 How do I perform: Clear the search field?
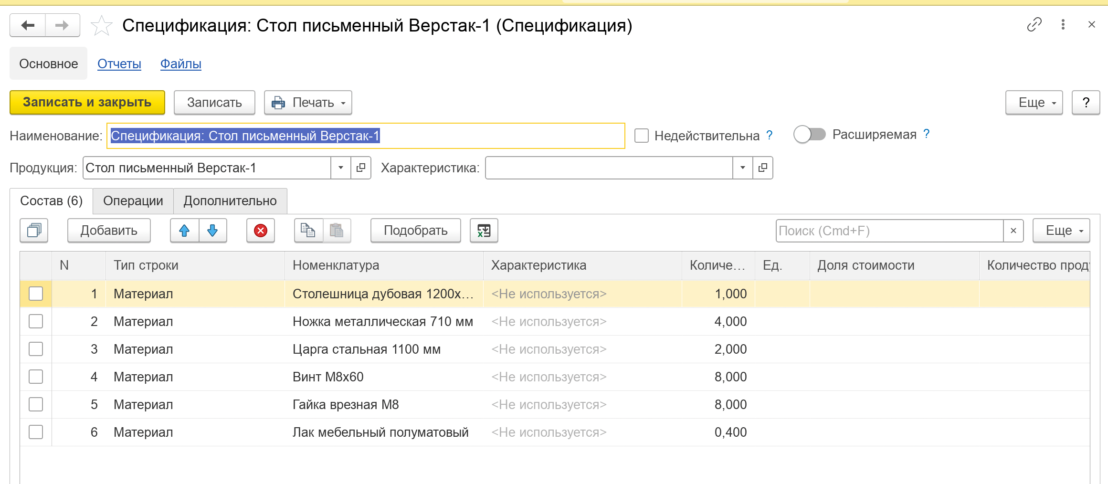(1013, 231)
